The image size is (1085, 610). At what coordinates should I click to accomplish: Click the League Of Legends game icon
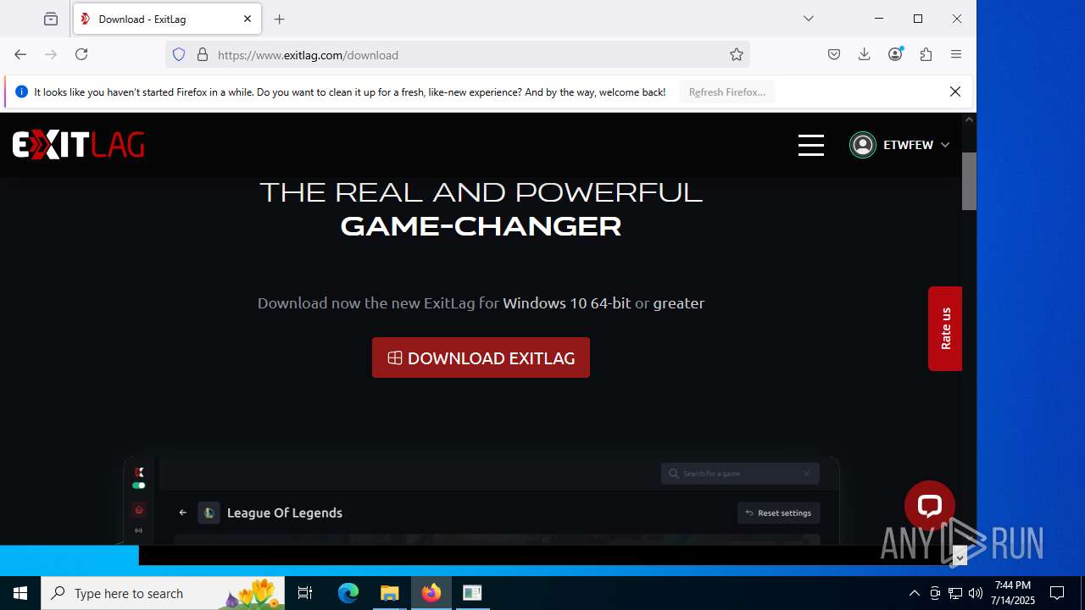(209, 513)
